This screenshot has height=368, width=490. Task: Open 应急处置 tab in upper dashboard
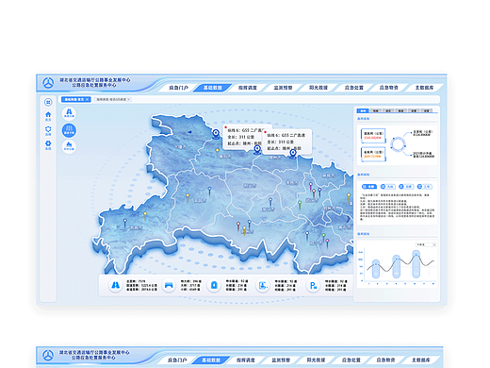[354, 88]
